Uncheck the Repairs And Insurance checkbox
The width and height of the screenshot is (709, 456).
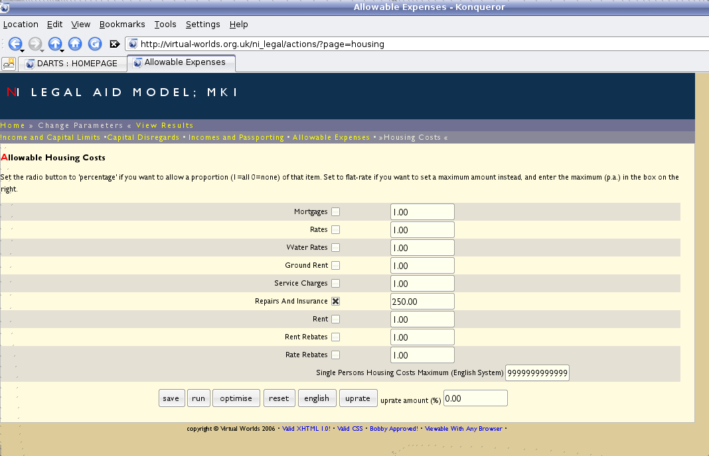pyautogui.click(x=336, y=301)
